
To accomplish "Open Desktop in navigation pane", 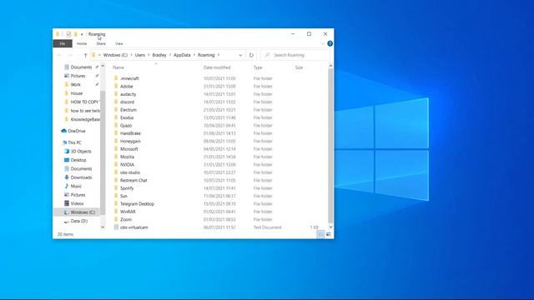I will click(x=78, y=160).
